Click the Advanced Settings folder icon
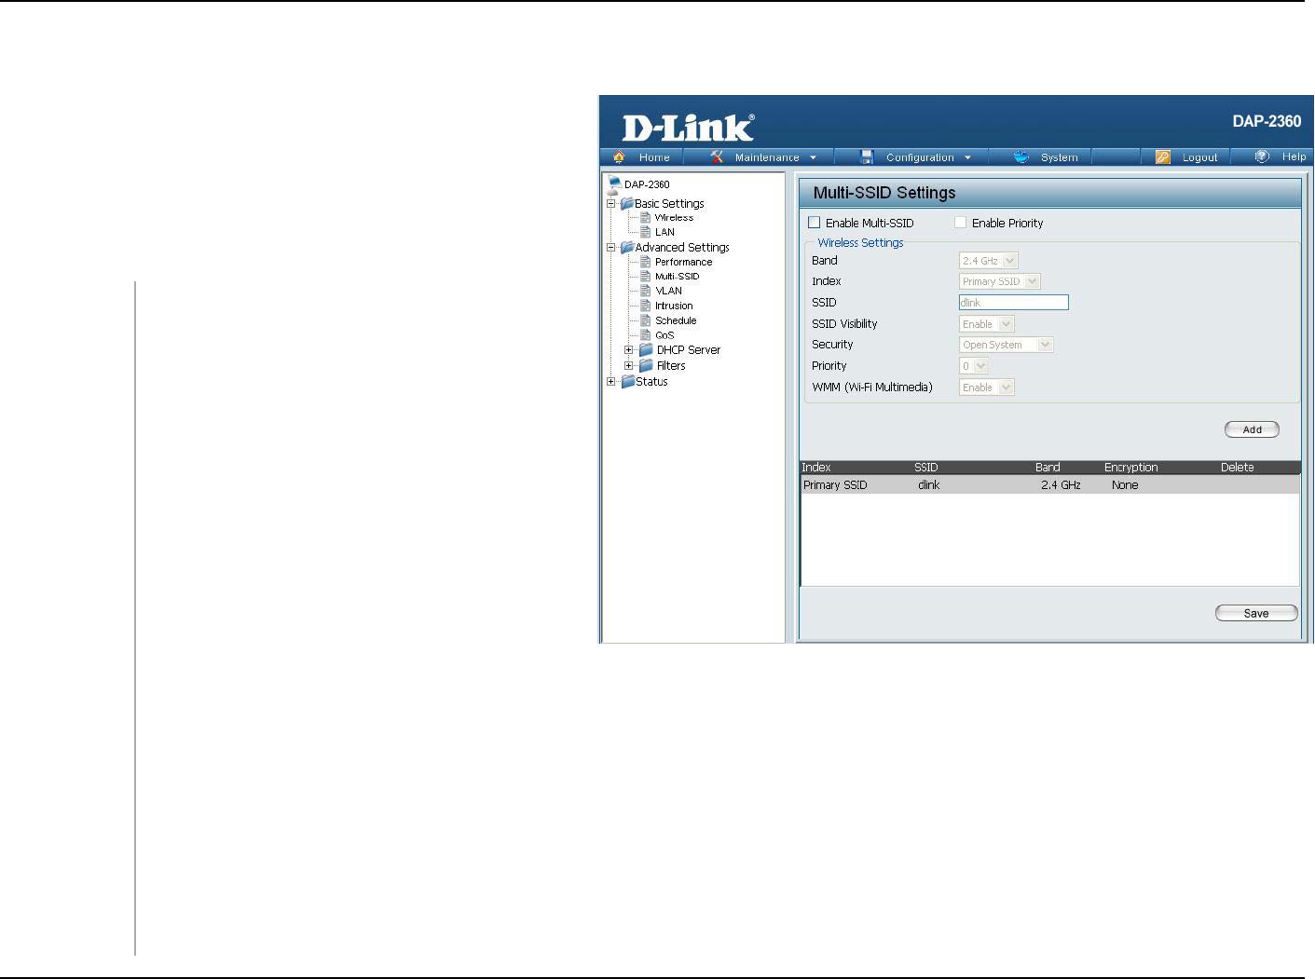This screenshot has height=979, width=1315. (627, 247)
